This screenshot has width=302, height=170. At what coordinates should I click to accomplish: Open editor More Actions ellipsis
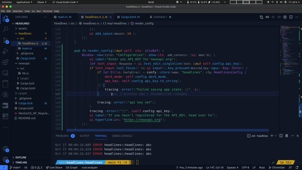tap(297, 17)
